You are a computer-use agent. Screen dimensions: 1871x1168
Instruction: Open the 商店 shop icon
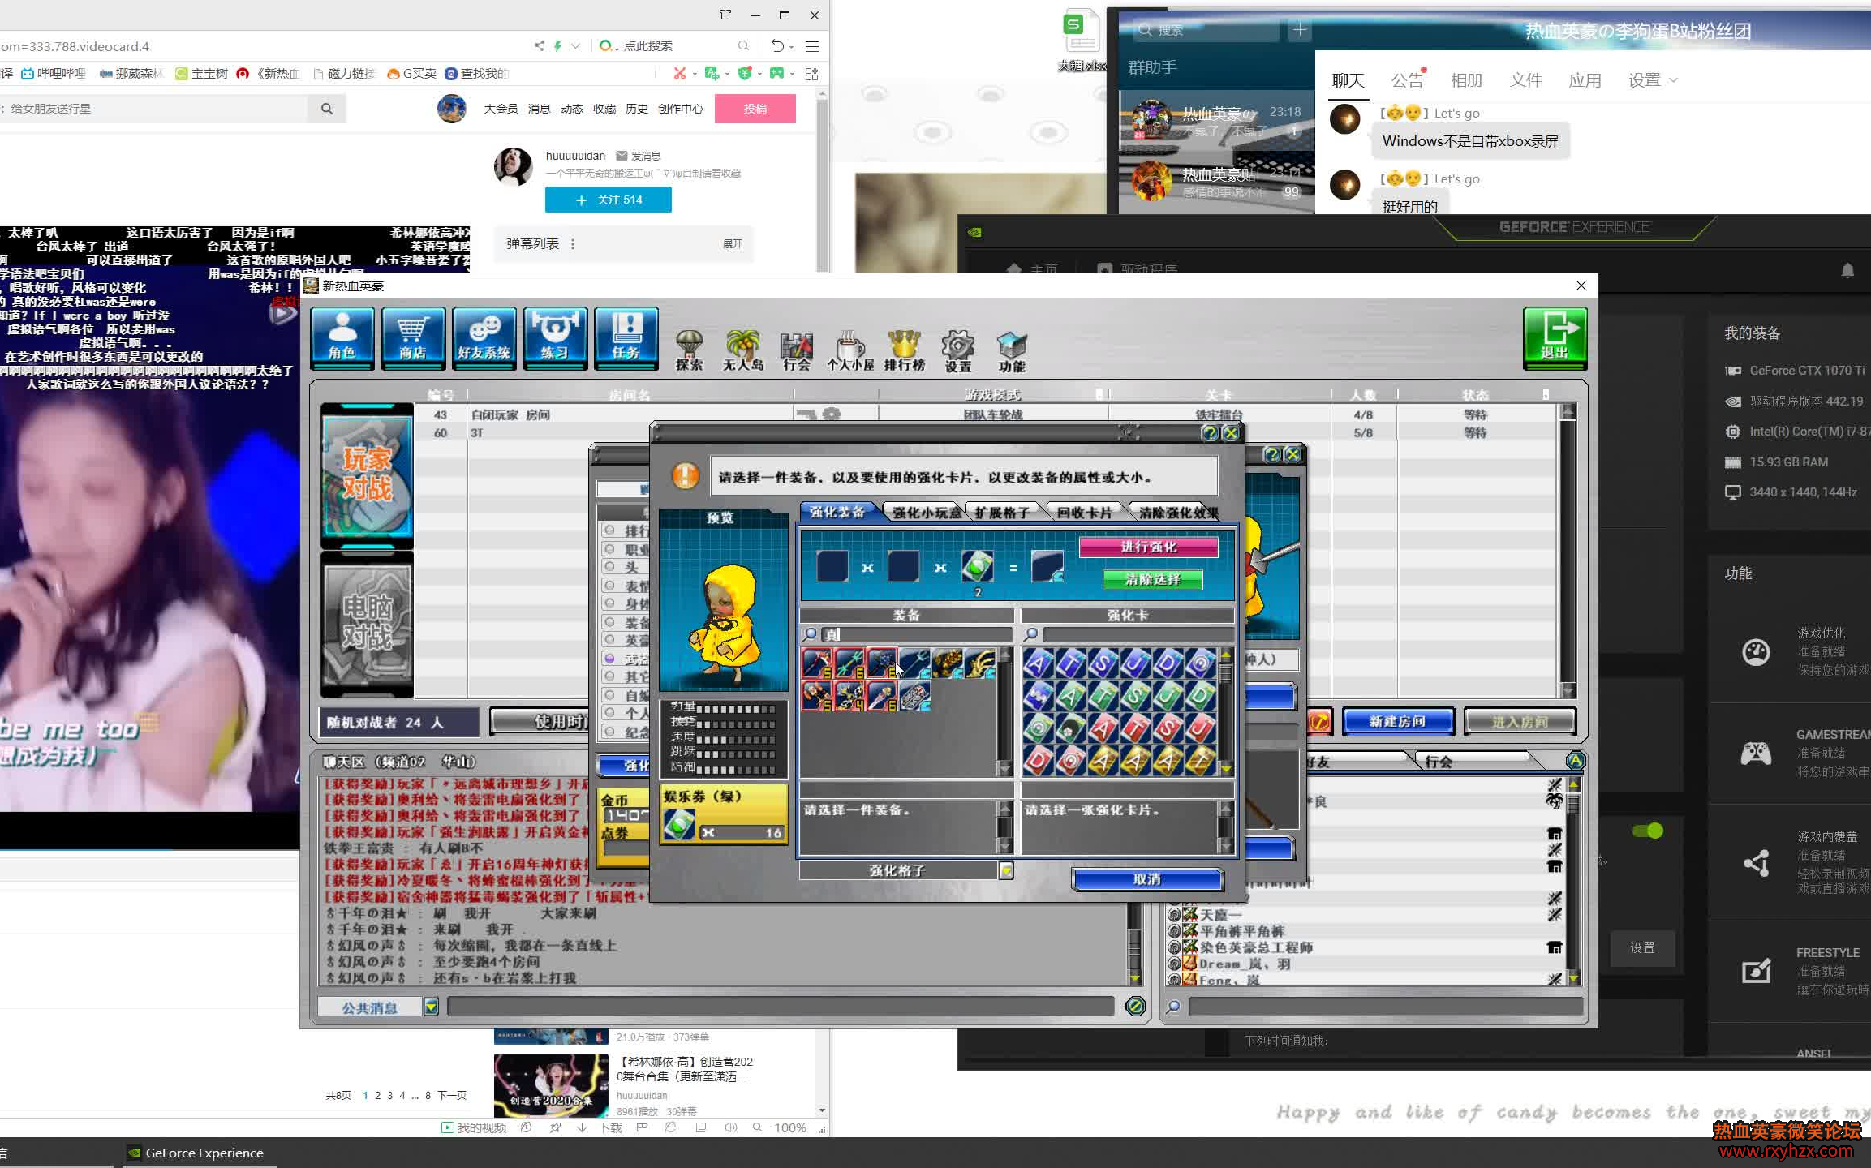pyautogui.click(x=412, y=337)
